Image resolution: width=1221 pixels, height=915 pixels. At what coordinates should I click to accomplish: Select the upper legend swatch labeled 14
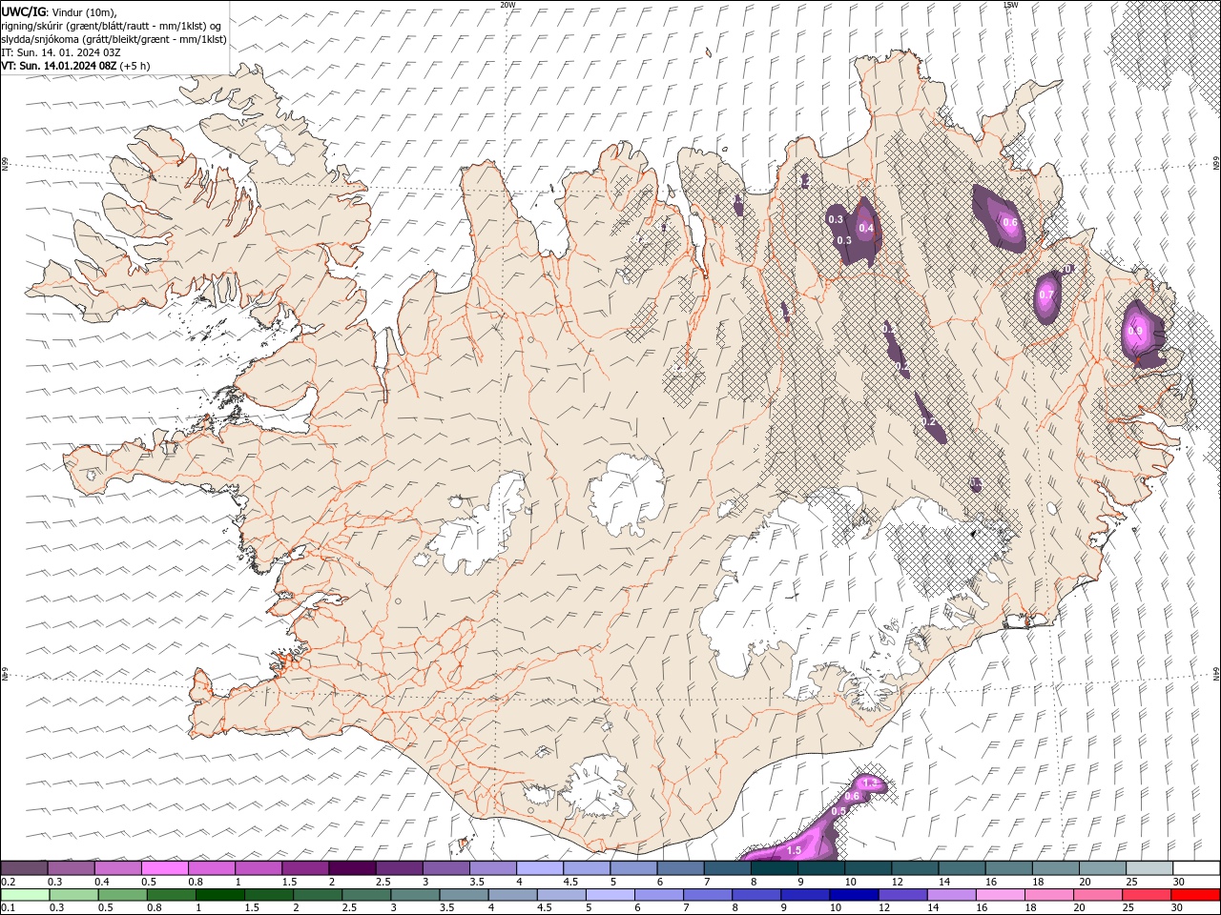point(961,867)
